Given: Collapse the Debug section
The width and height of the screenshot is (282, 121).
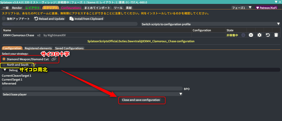Looking at the screenshot, I should 5,70.
